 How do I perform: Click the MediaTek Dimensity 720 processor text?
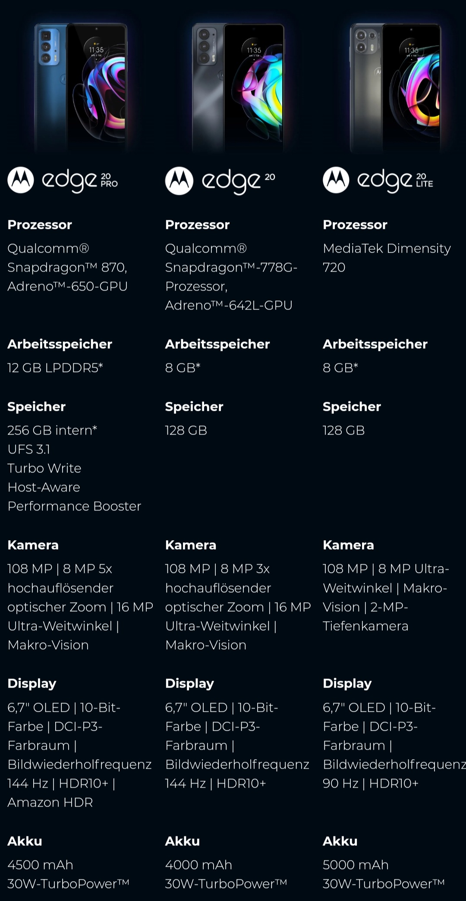click(387, 258)
